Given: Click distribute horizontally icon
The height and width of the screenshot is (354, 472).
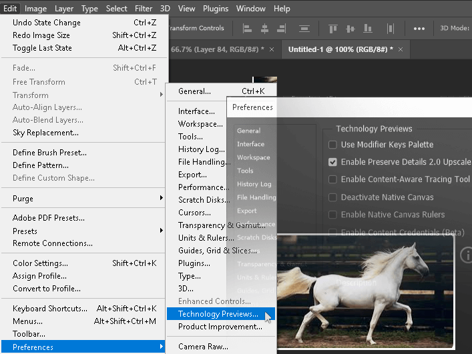Looking at the screenshot, I should pos(391,29).
